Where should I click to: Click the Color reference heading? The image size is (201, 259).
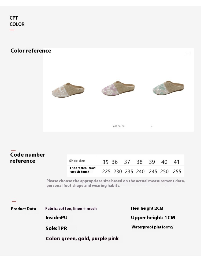tap(31, 51)
